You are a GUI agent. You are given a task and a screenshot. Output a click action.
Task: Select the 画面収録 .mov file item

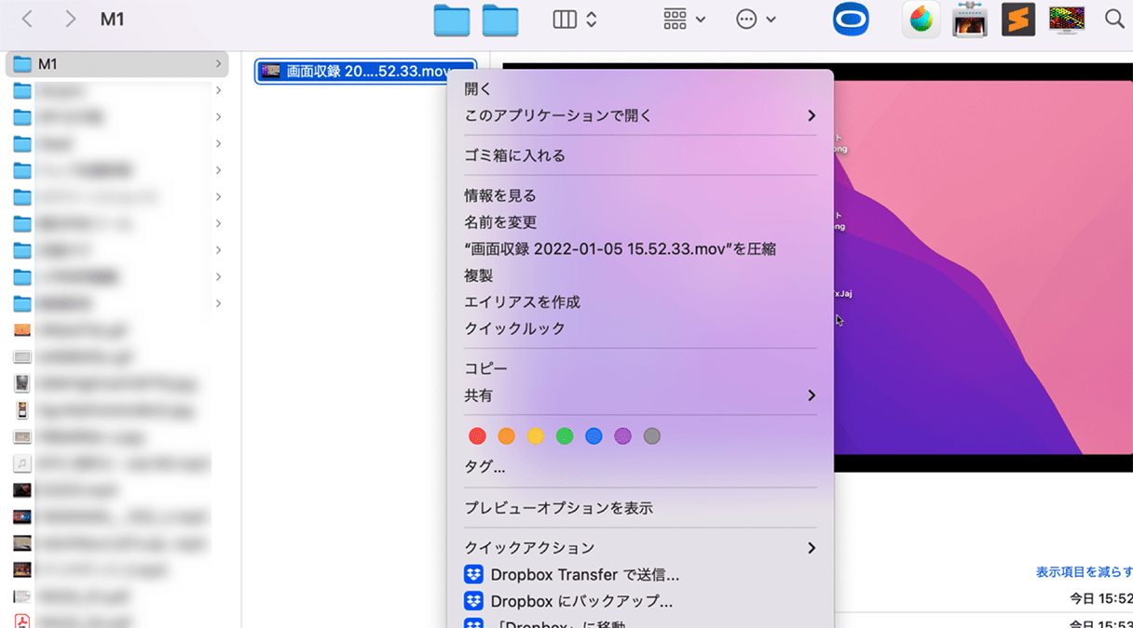click(x=365, y=72)
